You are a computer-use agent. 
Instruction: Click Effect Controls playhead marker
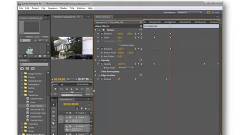pyautogui.click(x=170, y=22)
